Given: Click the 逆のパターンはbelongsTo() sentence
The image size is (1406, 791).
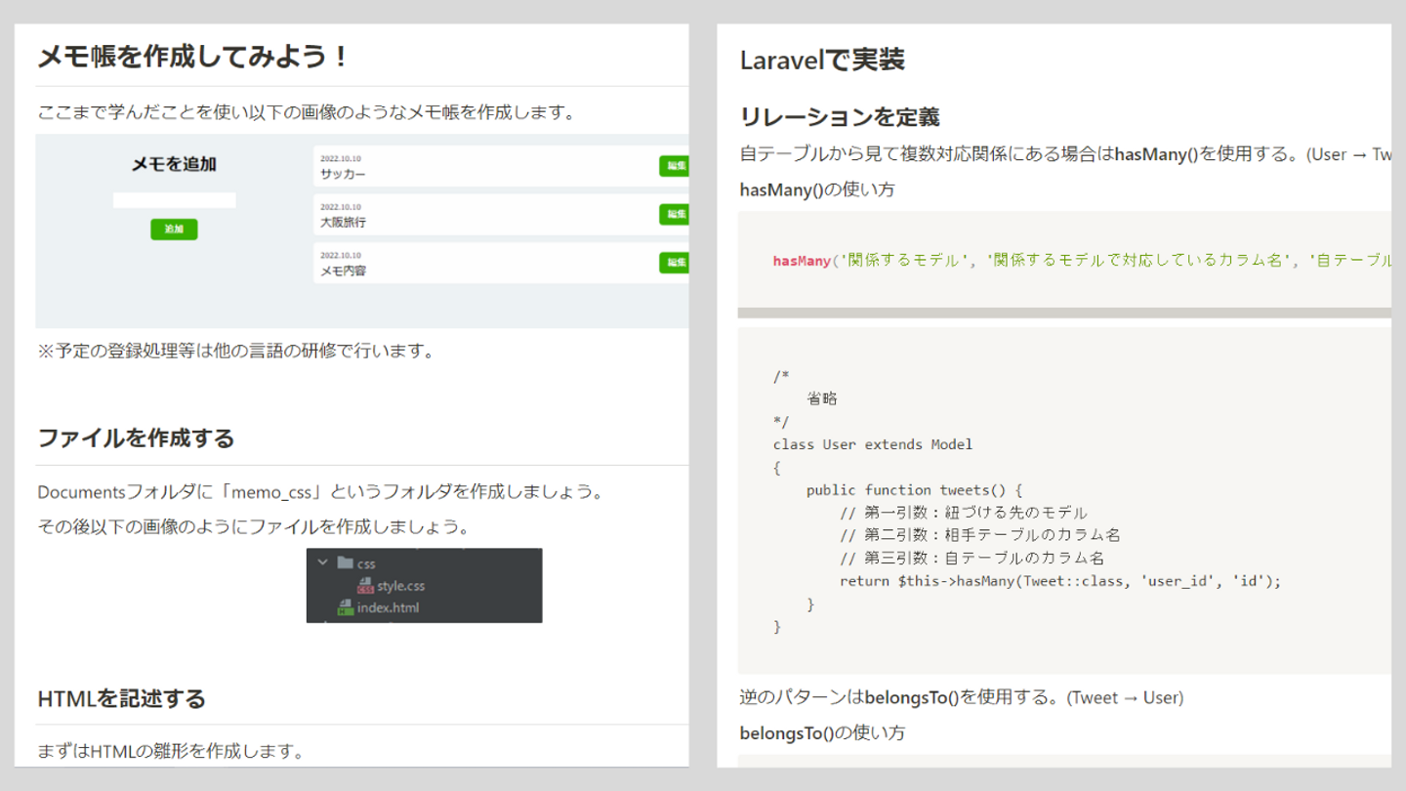Looking at the screenshot, I should [x=962, y=697].
